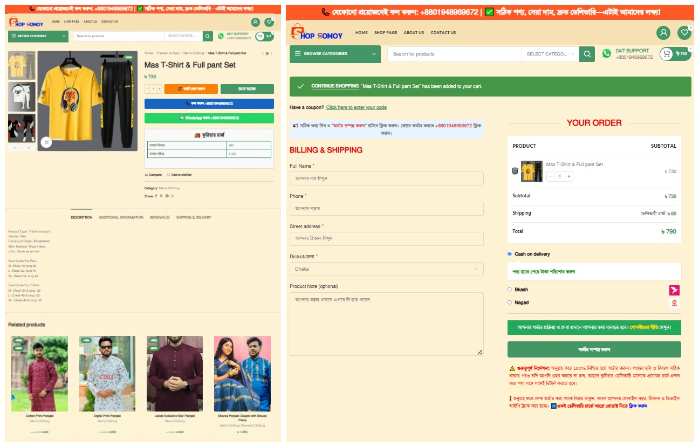
Task: Click the search magnifier icon on the checkout page
Action: pos(587,54)
